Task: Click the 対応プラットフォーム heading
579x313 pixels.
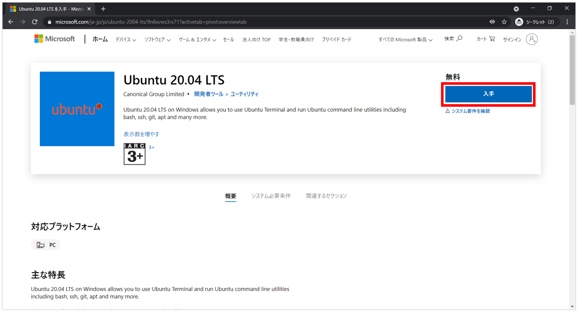Action: [66, 227]
